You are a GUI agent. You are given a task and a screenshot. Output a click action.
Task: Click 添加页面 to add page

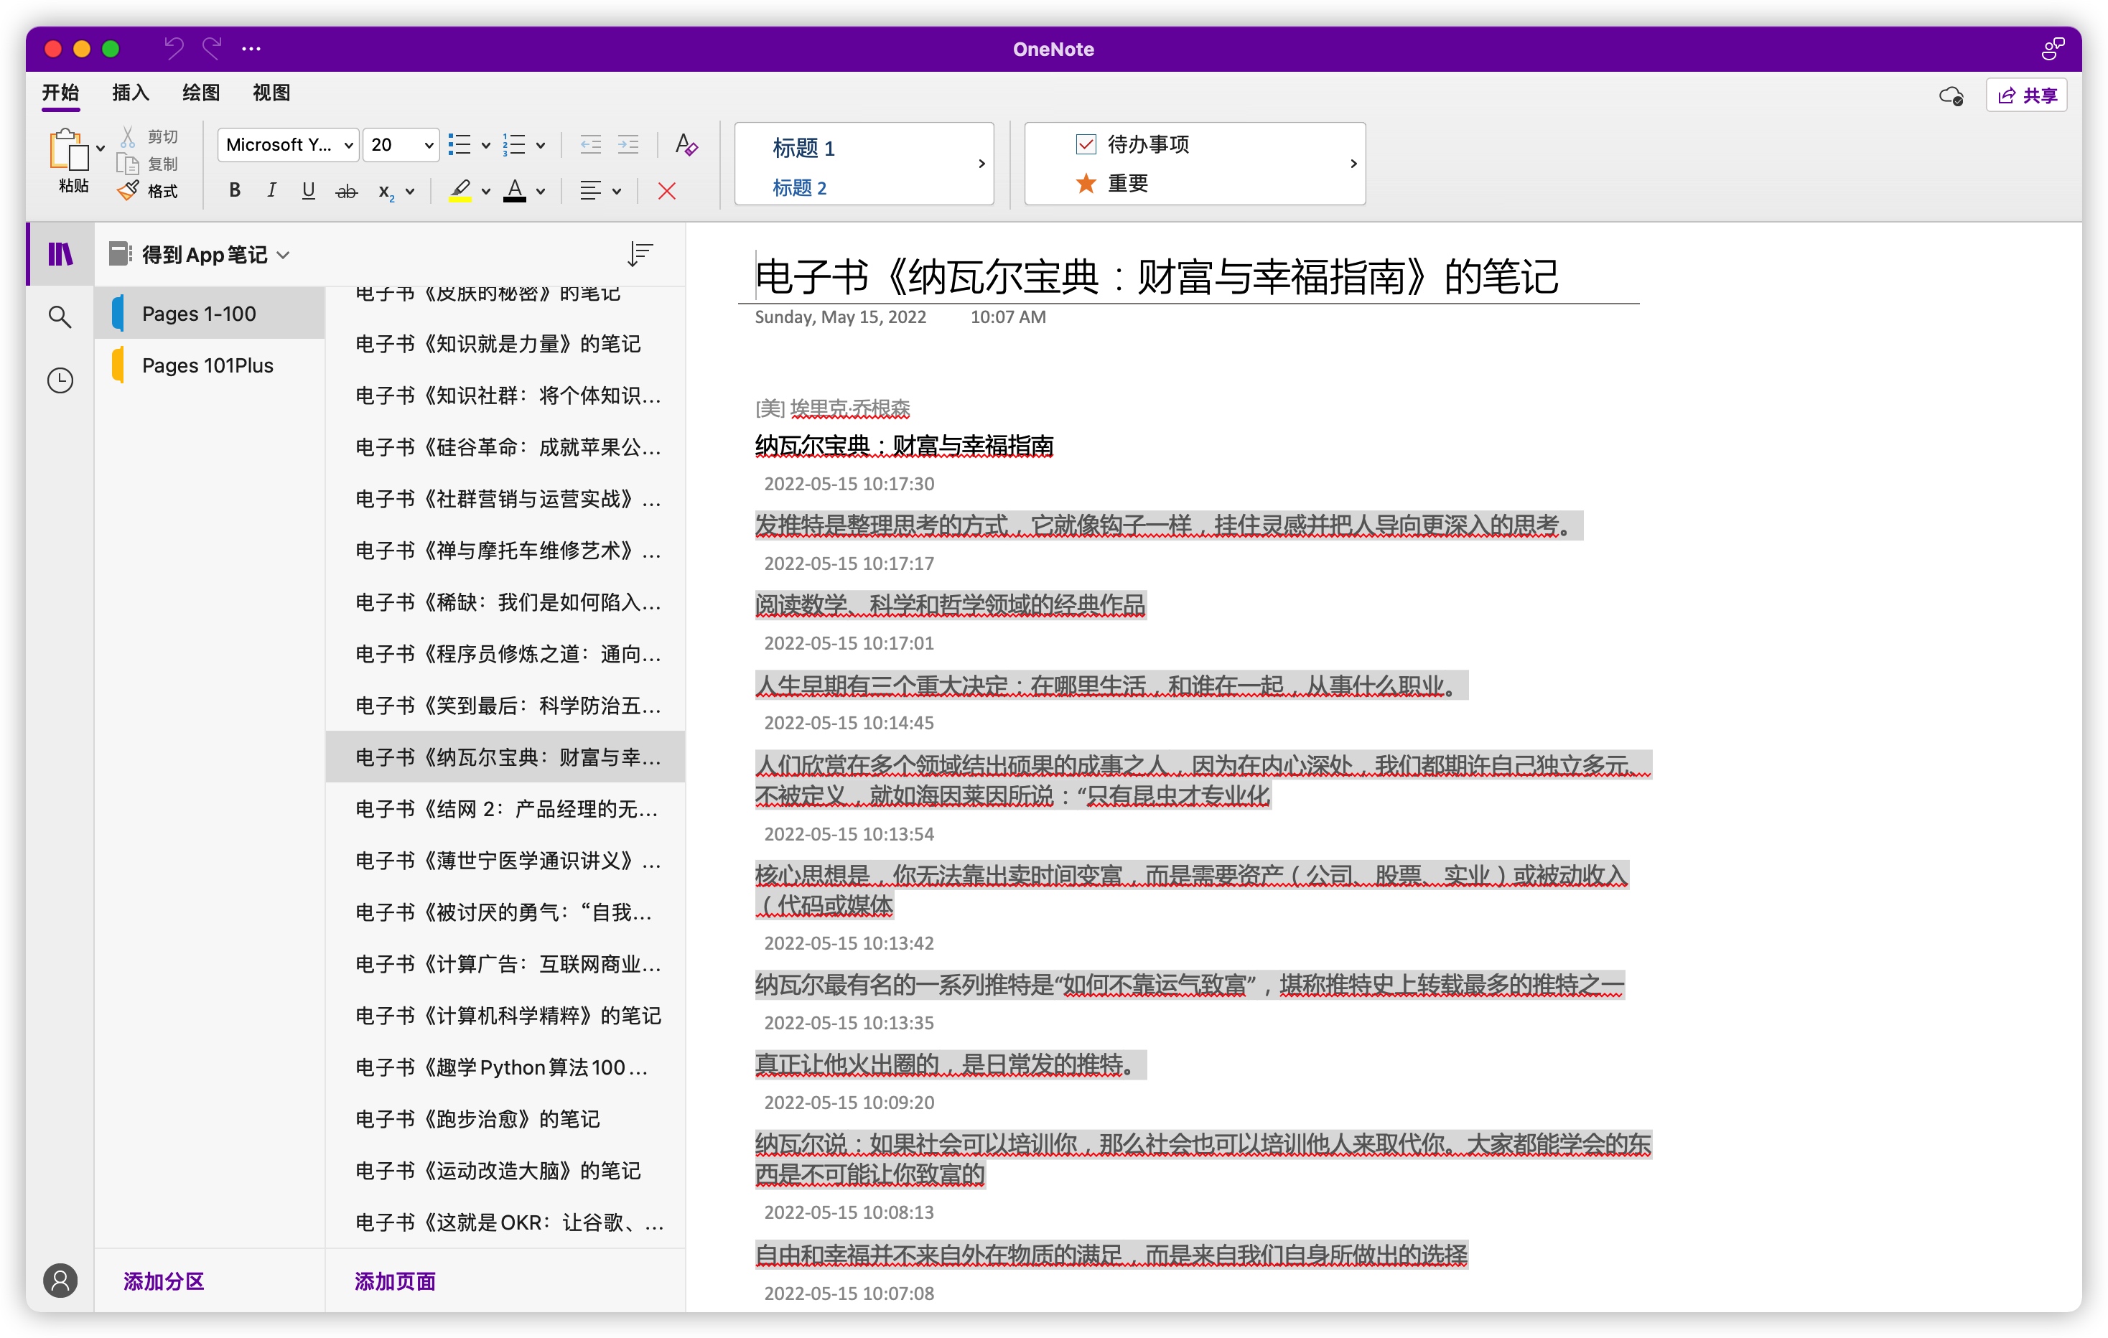click(x=395, y=1281)
